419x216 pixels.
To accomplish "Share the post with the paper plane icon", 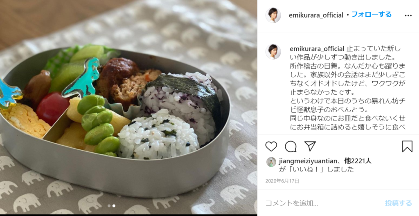I will pyautogui.click(x=310, y=146).
